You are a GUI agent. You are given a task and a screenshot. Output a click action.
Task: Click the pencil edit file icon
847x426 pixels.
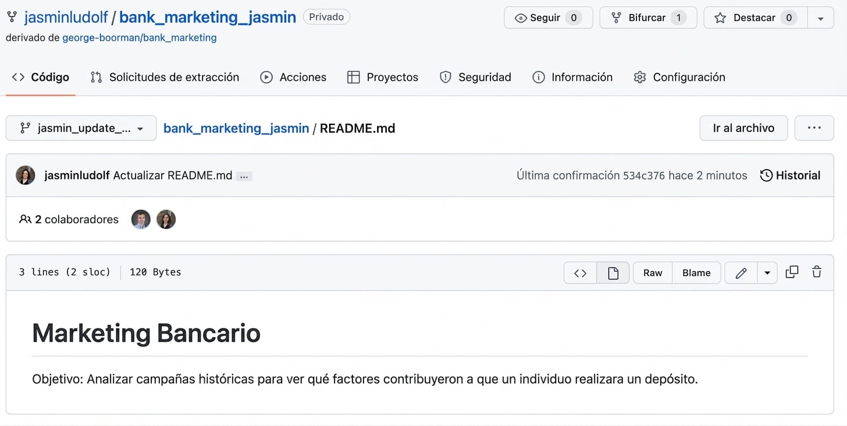pyautogui.click(x=741, y=273)
